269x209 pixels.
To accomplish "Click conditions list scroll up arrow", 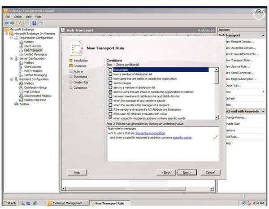I will click(217, 70).
